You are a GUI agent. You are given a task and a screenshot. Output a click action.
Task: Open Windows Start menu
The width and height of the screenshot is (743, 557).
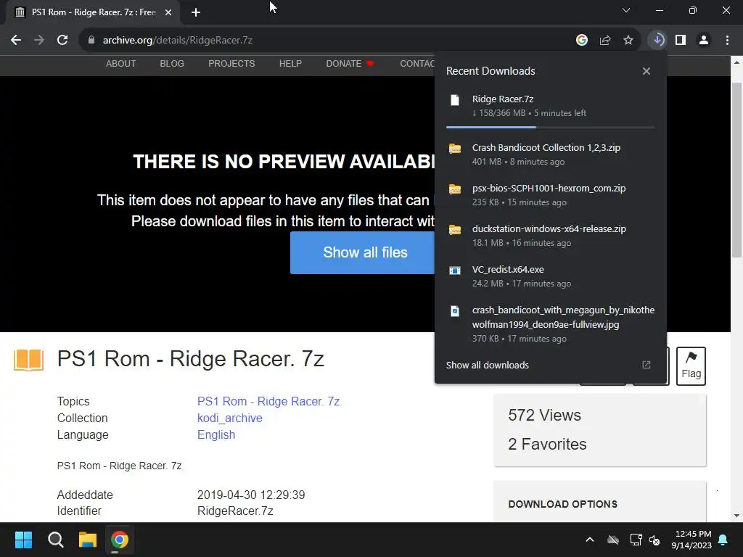pos(23,540)
